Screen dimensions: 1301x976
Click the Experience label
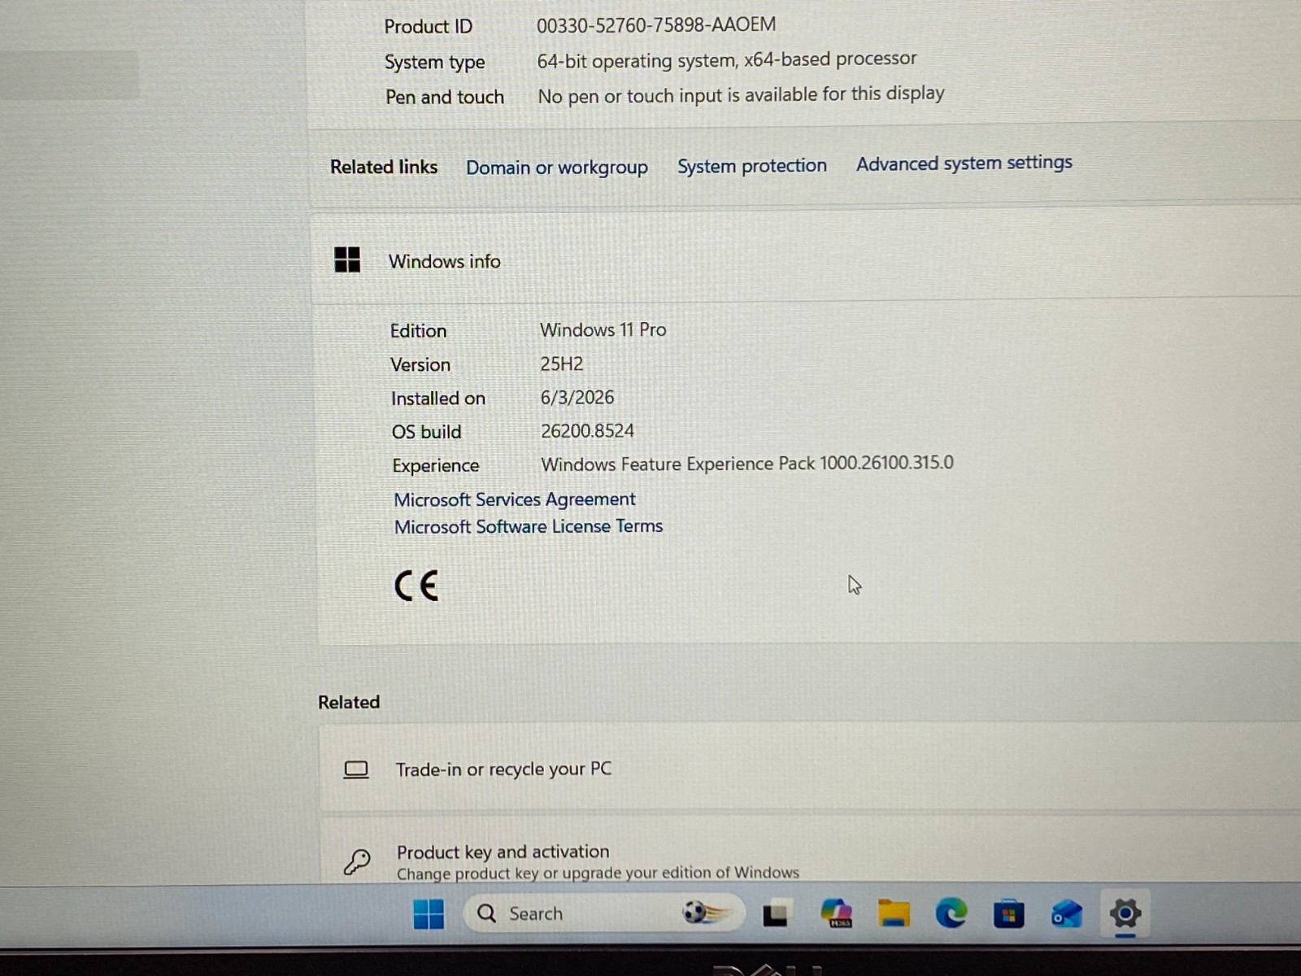click(x=436, y=466)
